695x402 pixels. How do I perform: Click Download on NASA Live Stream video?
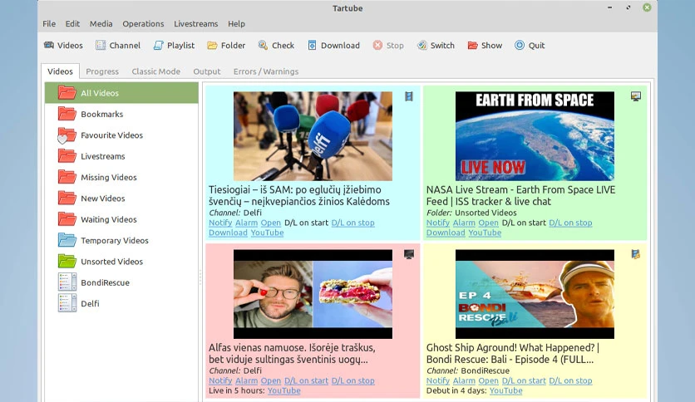[x=446, y=233]
